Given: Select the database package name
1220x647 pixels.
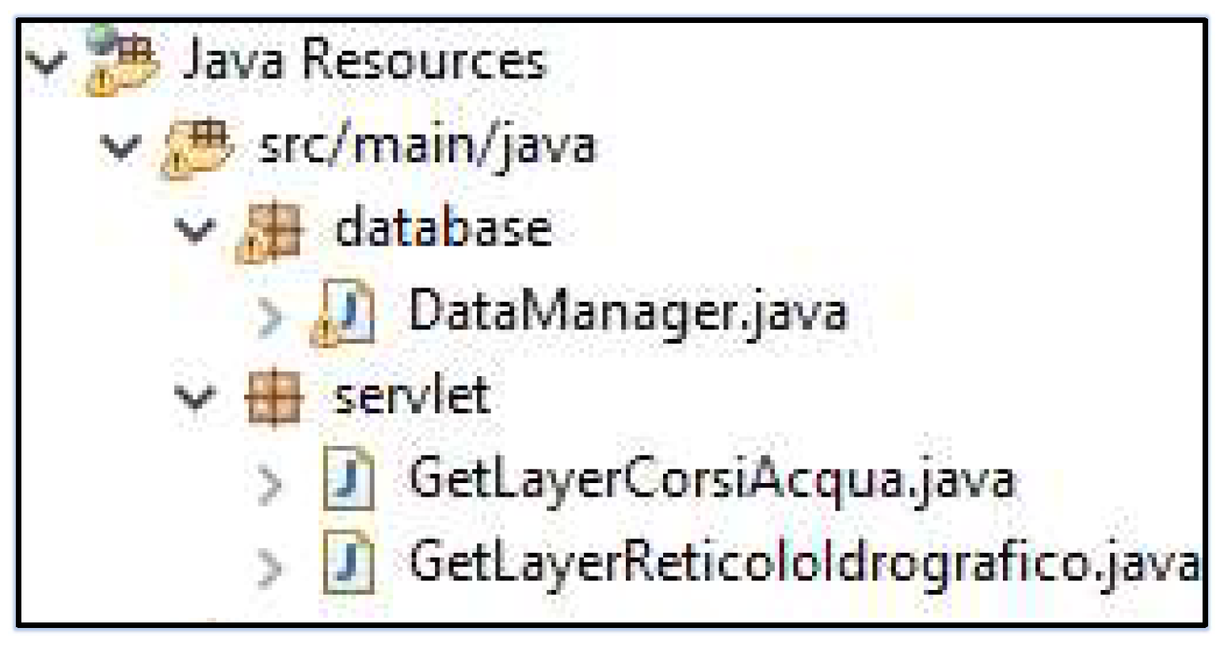Looking at the screenshot, I should pyautogui.click(x=443, y=229).
